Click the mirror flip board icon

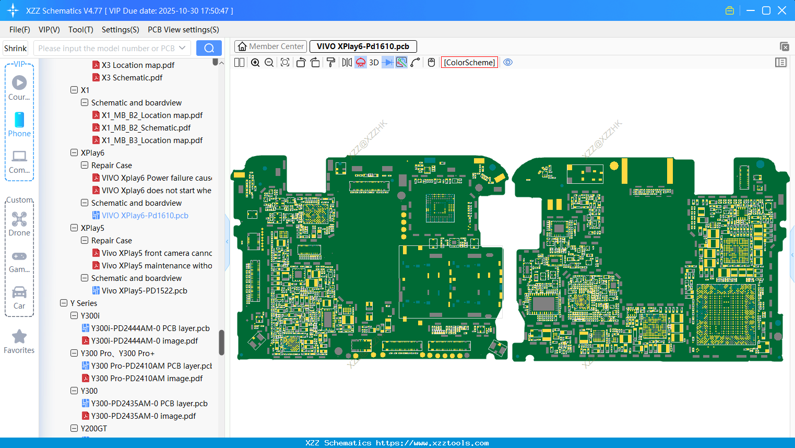[347, 63]
